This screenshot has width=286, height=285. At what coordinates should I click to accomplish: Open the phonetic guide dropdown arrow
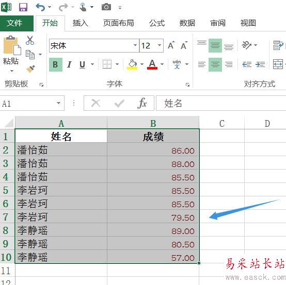(187, 64)
